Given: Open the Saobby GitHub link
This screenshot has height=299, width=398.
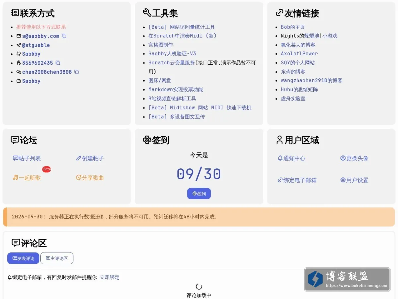Looking at the screenshot, I should tap(31, 54).
